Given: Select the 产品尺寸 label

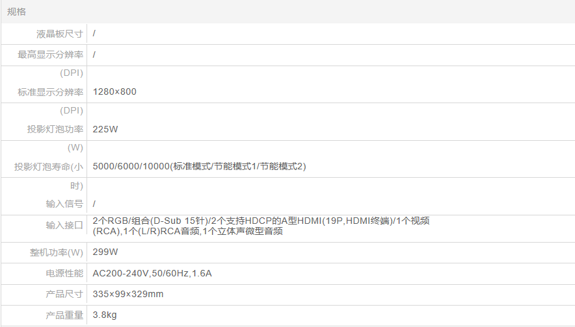Looking at the screenshot, I should (64, 294).
